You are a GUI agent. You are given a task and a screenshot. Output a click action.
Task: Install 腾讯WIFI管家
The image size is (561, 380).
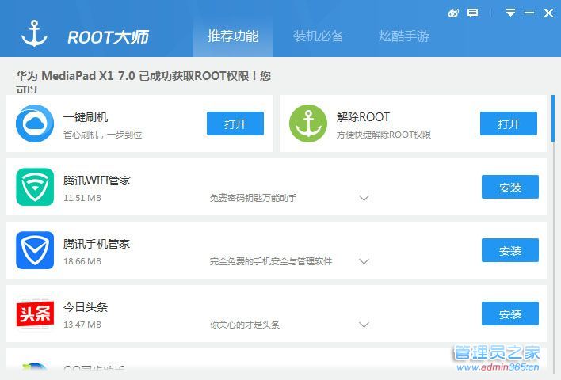pyautogui.click(x=509, y=187)
